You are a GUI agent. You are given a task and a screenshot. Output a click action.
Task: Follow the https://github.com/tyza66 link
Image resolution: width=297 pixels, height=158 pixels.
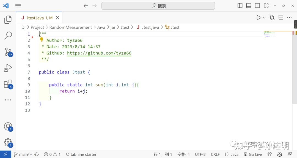point(99,53)
